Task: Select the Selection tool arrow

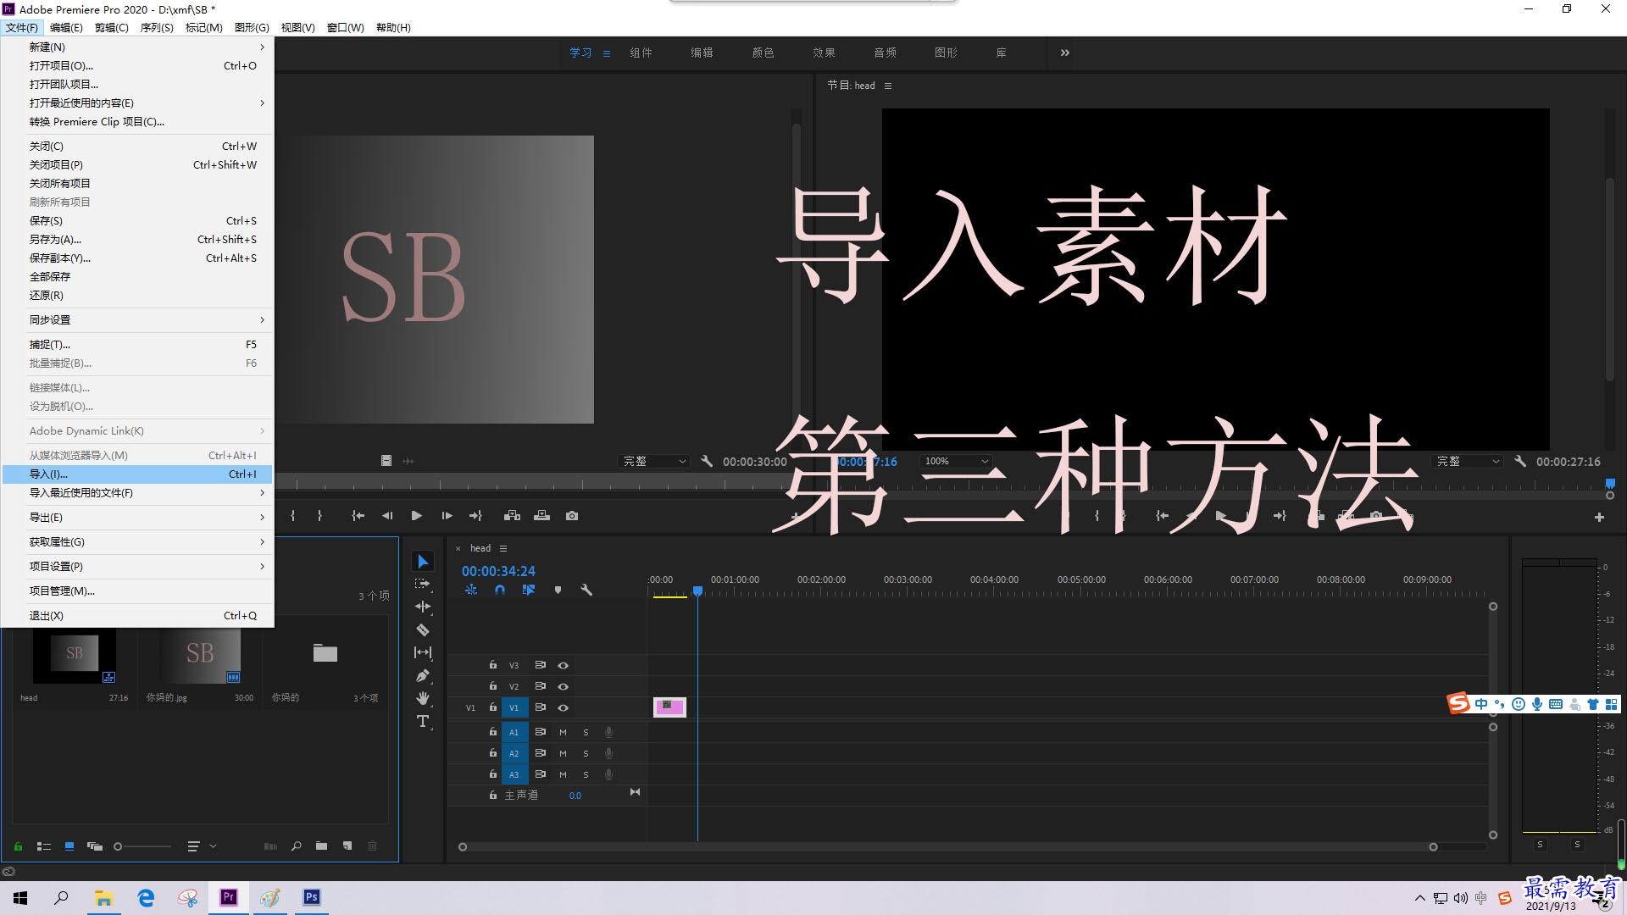Action: tap(423, 562)
